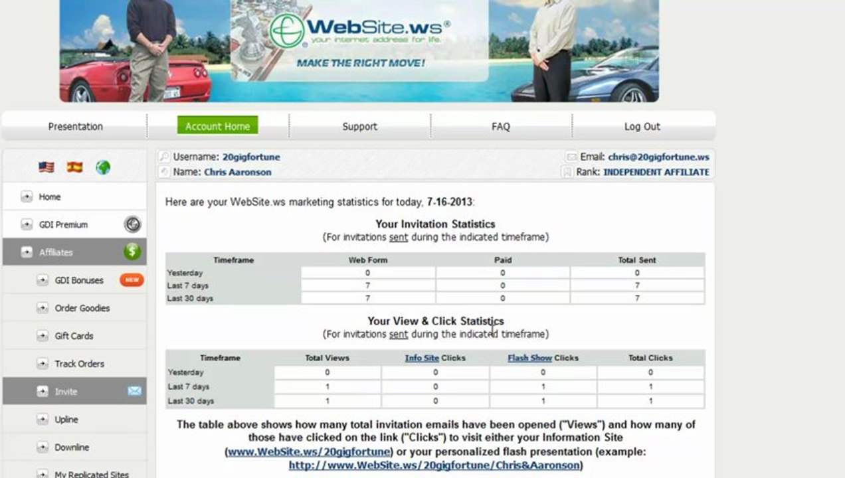Click the chris@20gigfortune.ws email text
This screenshot has height=478, width=845.
coord(658,157)
